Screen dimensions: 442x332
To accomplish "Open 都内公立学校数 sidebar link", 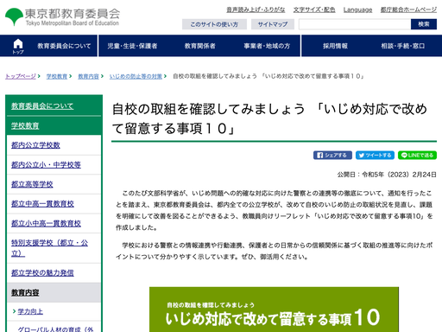I will point(35,145).
